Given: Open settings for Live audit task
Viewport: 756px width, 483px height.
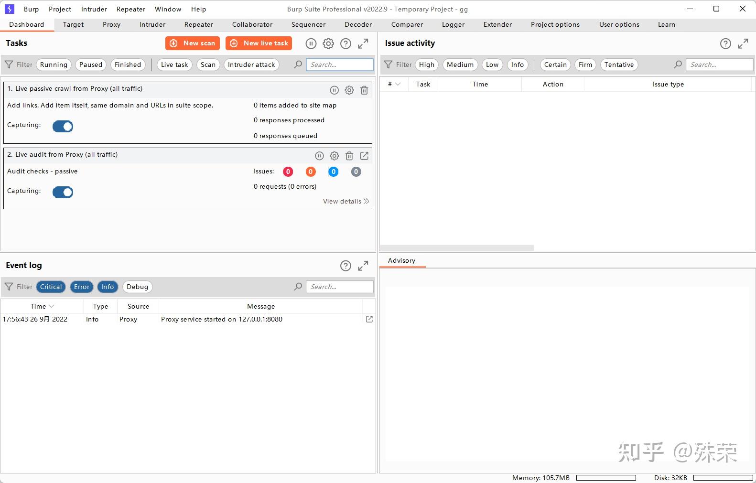Looking at the screenshot, I should tap(335, 156).
